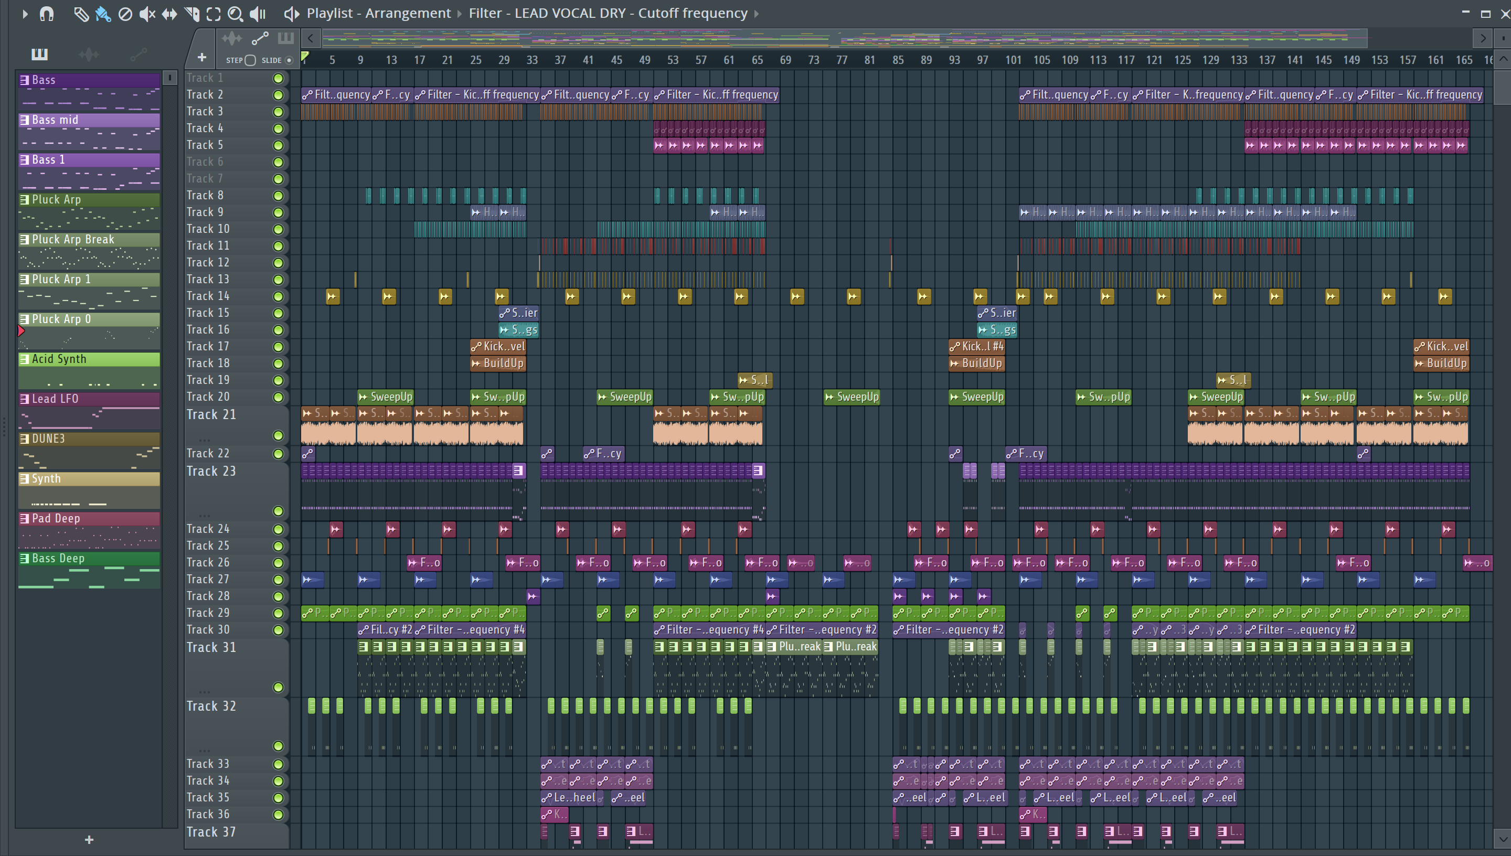
Task: Open arrow after Playlist - Arrangement
Action: (460, 14)
